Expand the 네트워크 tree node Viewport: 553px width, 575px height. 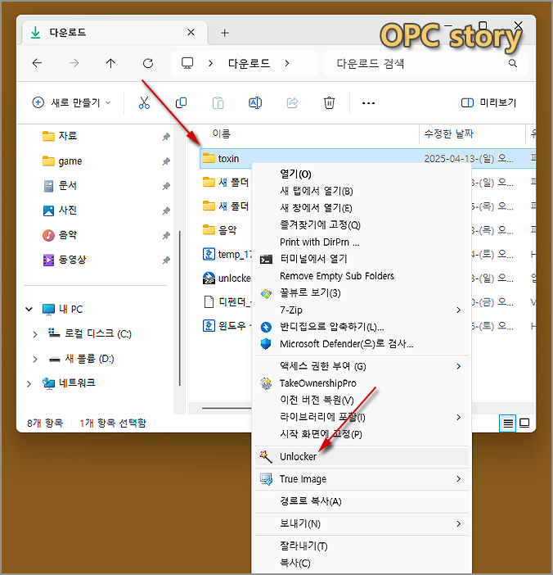point(29,384)
